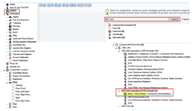
Task: Open Auto High-Beam schematic result
Action: (x=148, y=60)
